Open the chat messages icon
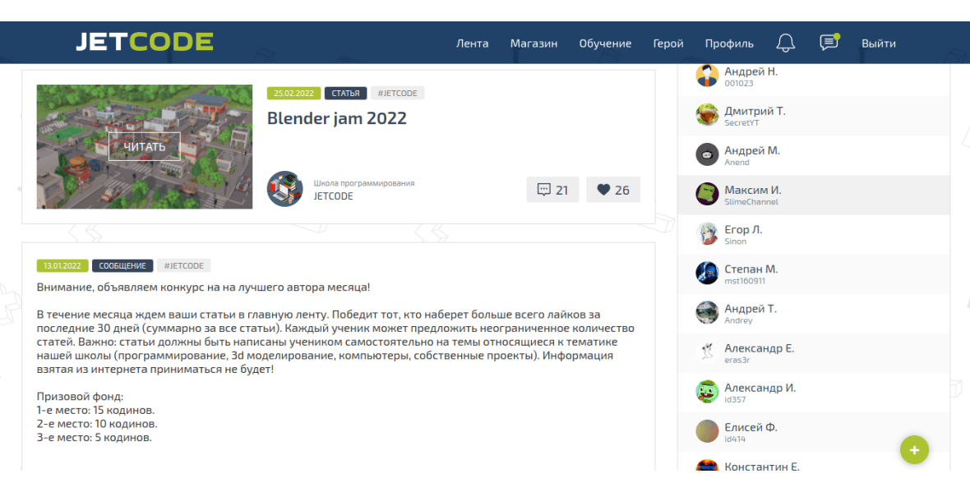The width and height of the screenshot is (970, 492). (x=829, y=42)
